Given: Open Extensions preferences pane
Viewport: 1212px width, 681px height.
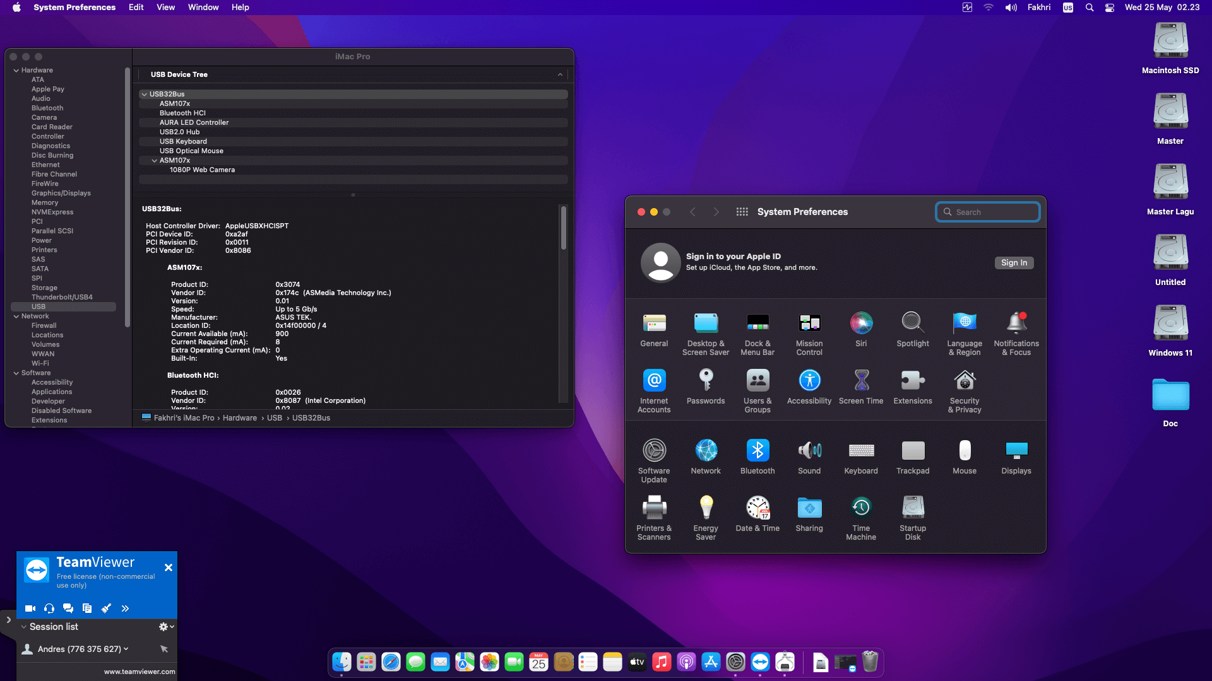Looking at the screenshot, I should [913, 388].
